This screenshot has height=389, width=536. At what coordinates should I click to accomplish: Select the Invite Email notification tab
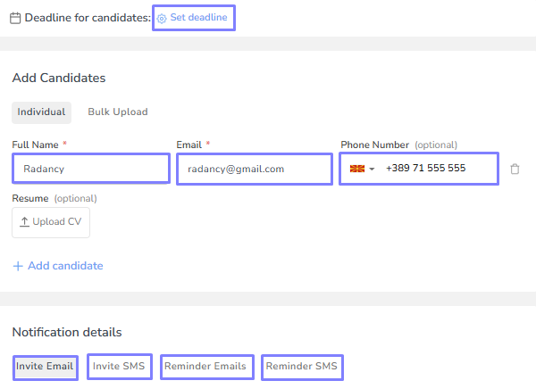tap(45, 367)
